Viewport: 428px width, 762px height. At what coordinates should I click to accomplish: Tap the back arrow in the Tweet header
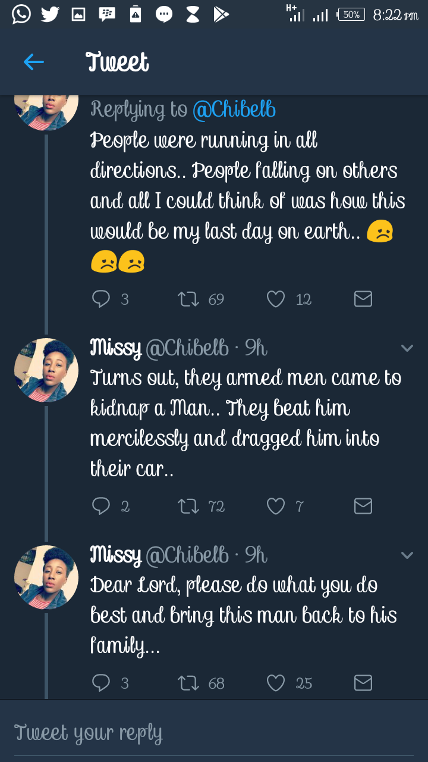tap(34, 62)
